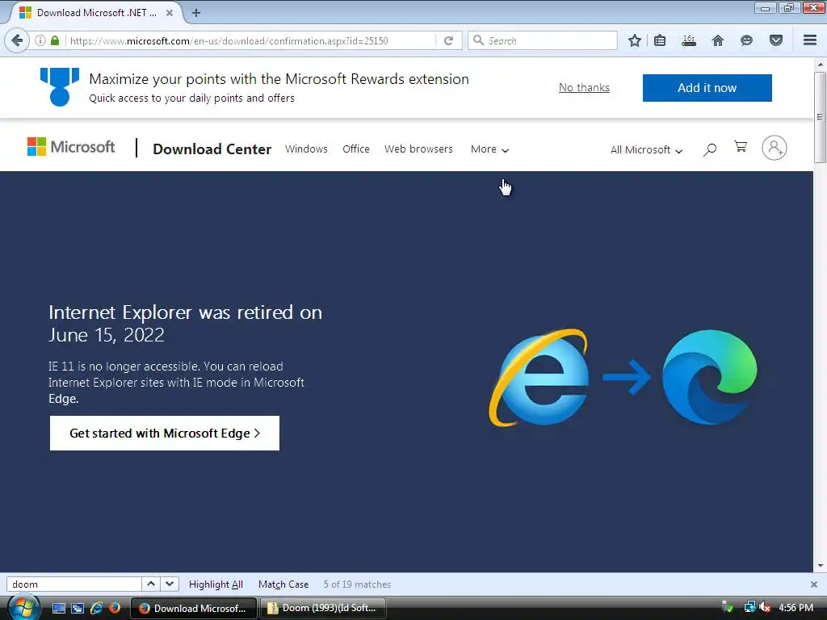Screen dimensions: 827x620
Task: Launch Internet Explorer from quick launch
Action: tap(97, 608)
